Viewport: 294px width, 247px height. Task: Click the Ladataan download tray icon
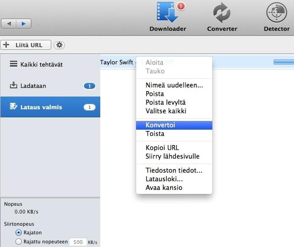click(x=14, y=85)
